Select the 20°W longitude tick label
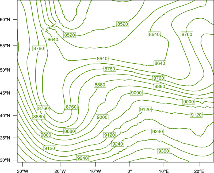The image size is (214, 173). [x=60, y=171]
